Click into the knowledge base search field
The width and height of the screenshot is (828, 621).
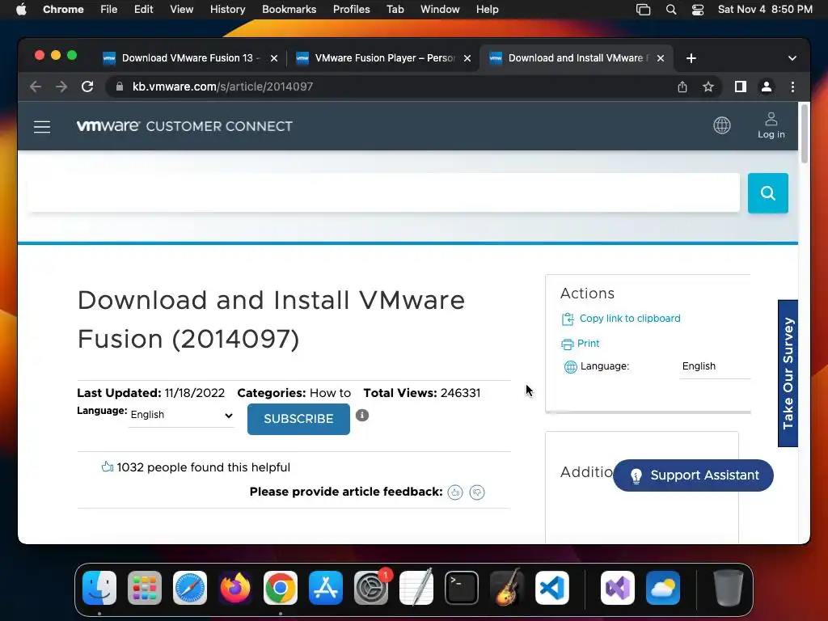(384, 192)
